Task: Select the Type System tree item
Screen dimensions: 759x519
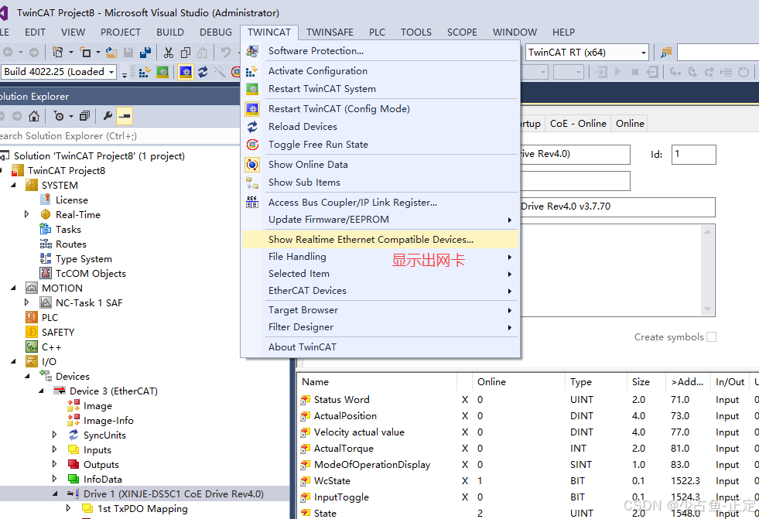Action: pos(84,259)
